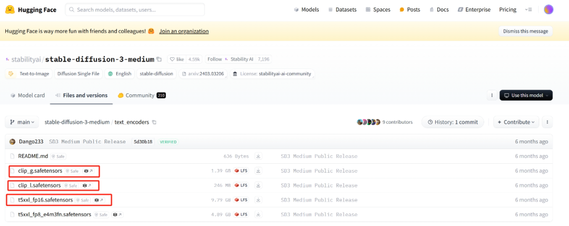Open the options menu beside Contribute
This screenshot has height=226, width=569.
(x=547, y=122)
